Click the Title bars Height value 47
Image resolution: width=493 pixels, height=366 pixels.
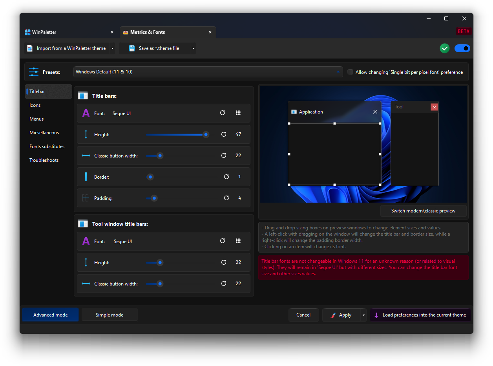point(238,134)
